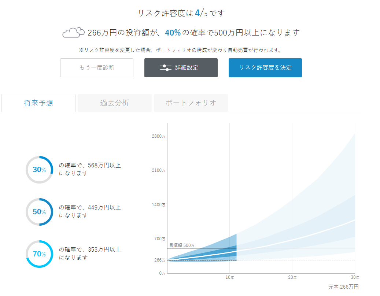
Task: Click the もう一度診断 button
Action: [96, 68]
